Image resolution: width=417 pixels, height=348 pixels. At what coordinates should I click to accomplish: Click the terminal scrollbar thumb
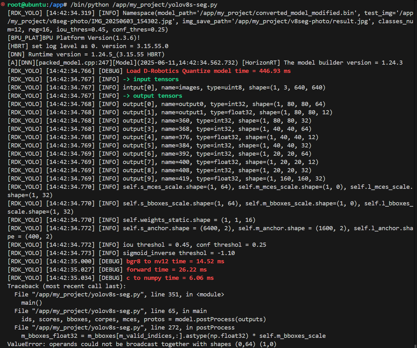tap(415, 346)
